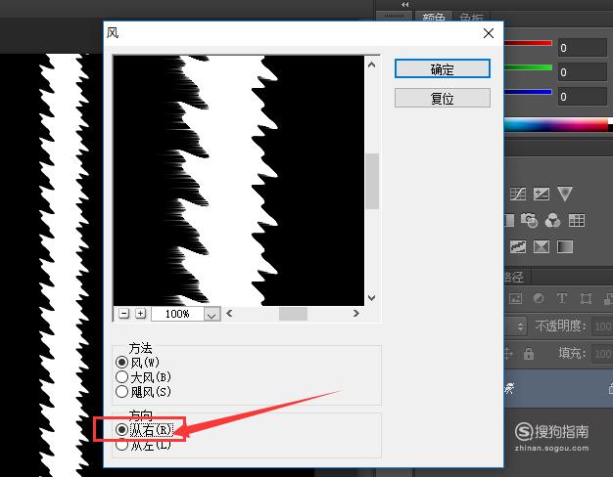The width and height of the screenshot is (613, 477).
Task: Collapse panels with the double-arrow icon
Action: (405, 4)
